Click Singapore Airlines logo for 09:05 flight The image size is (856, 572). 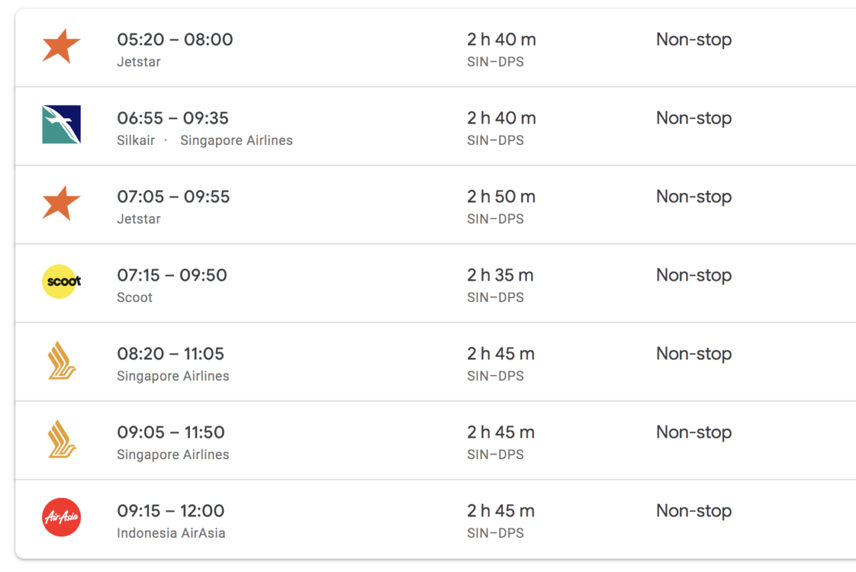click(62, 439)
